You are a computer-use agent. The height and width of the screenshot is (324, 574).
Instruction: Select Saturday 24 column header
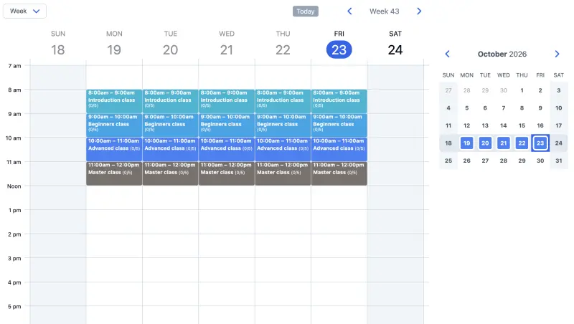point(395,44)
